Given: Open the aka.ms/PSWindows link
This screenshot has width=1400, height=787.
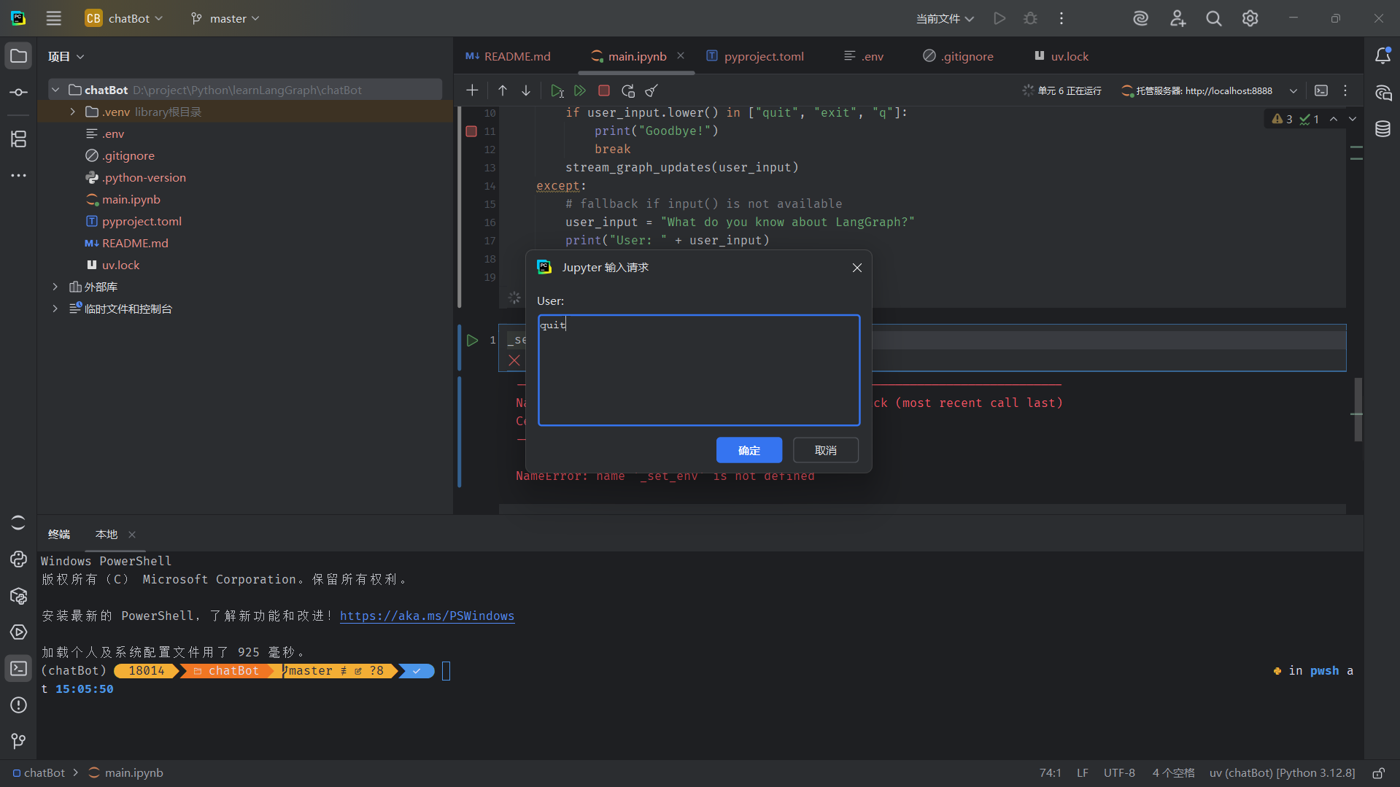Looking at the screenshot, I should pos(427,616).
